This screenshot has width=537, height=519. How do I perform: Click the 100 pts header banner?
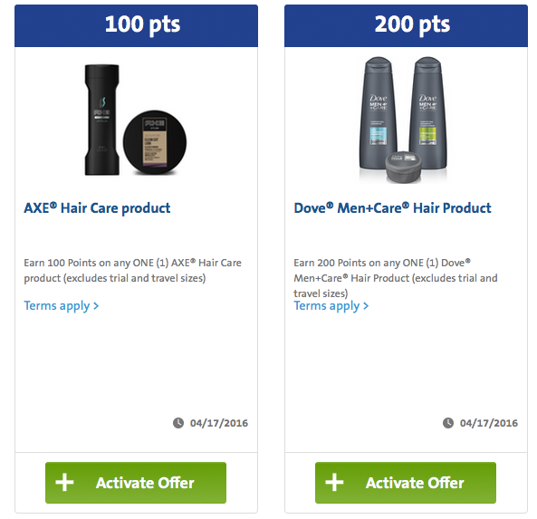136,25
